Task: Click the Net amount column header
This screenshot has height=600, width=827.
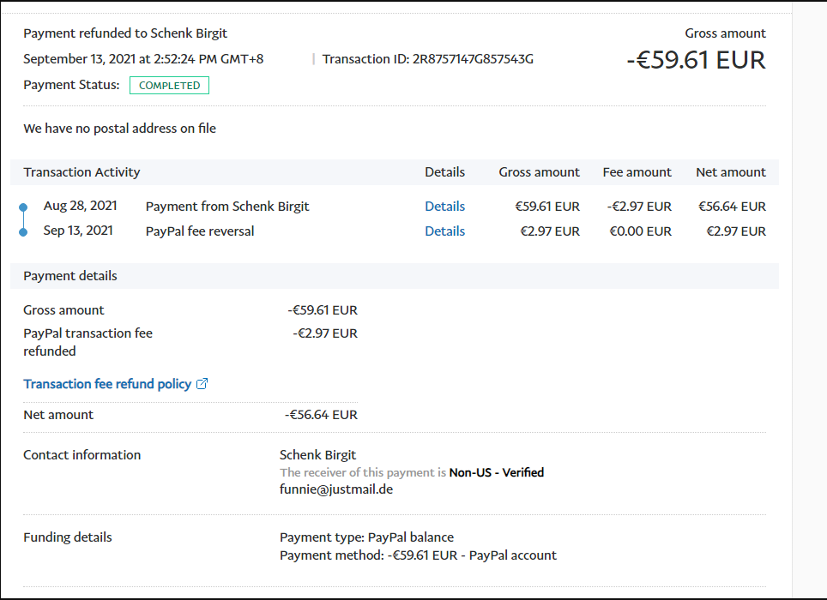Action: tap(730, 172)
